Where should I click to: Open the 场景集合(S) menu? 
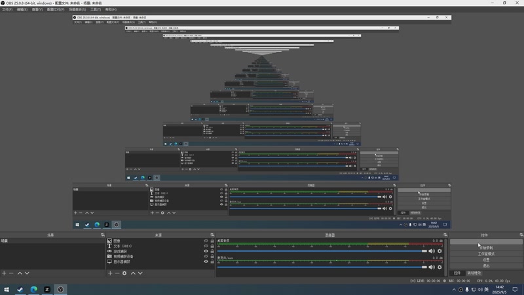[x=77, y=9]
